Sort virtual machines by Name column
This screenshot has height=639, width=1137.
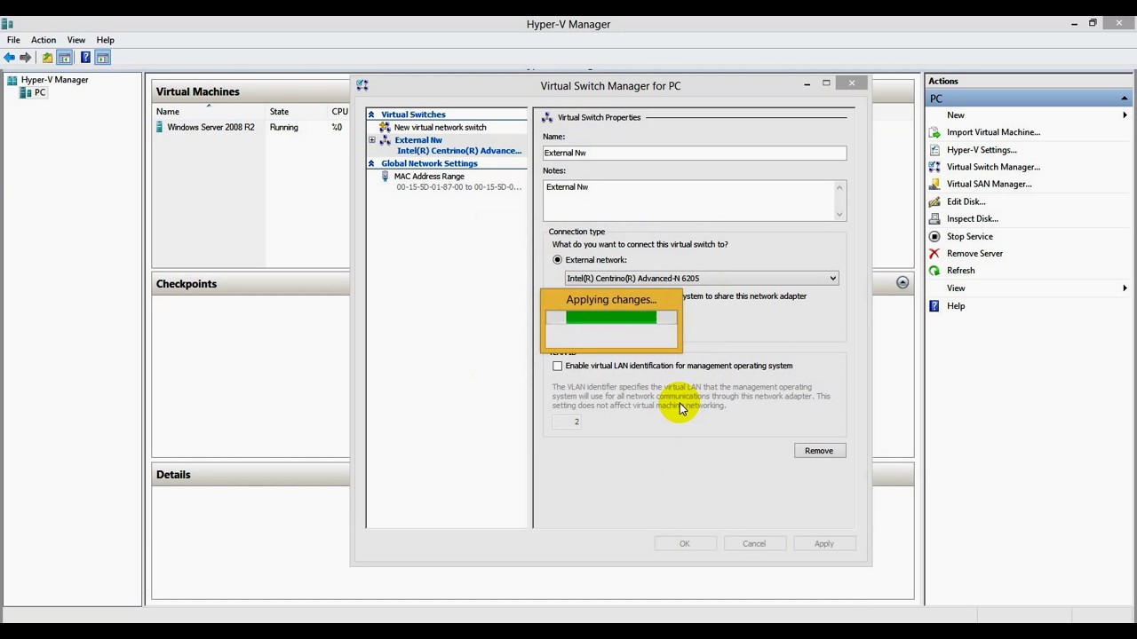(x=168, y=112)
